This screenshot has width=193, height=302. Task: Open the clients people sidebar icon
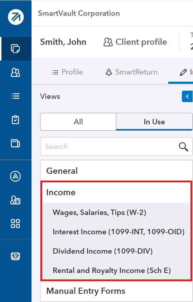pos(15,73)
